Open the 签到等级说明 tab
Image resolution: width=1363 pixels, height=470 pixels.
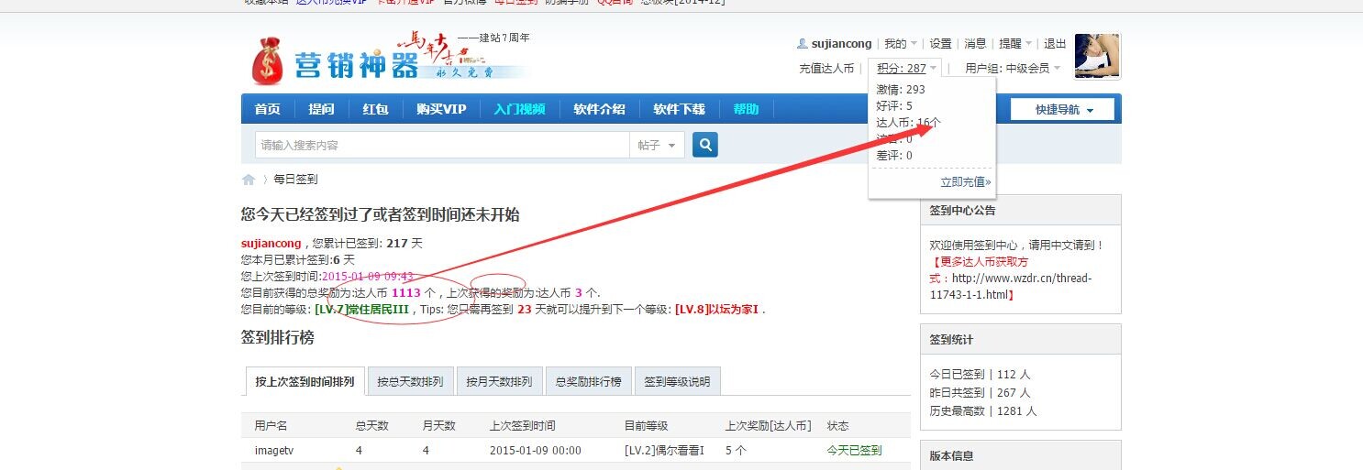[677, 381]
